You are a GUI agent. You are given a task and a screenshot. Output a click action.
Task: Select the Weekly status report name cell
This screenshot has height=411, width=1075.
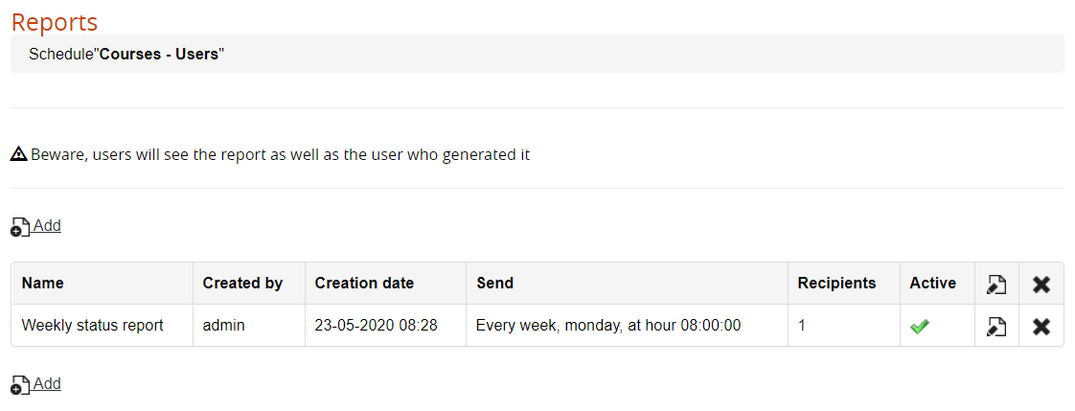93,326
